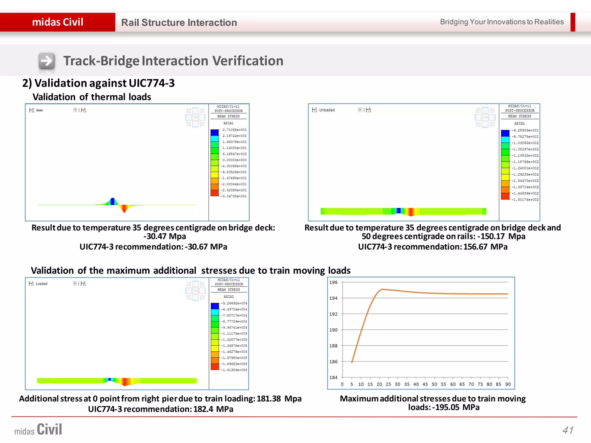591x443 pixels.
Task: Open the Base stage dropdown arrow
Action: (75, 110)
